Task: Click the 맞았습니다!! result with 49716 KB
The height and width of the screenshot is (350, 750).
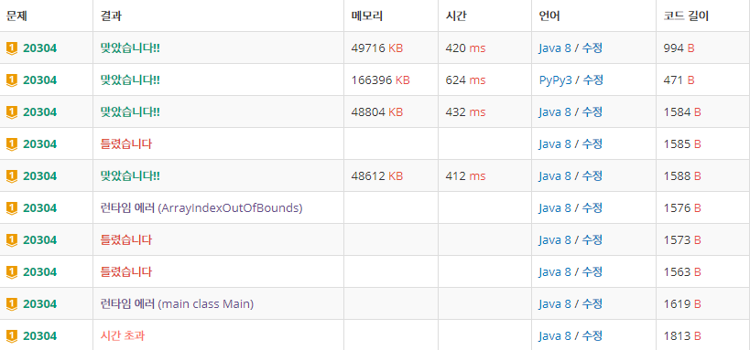Action: (130, 48)
